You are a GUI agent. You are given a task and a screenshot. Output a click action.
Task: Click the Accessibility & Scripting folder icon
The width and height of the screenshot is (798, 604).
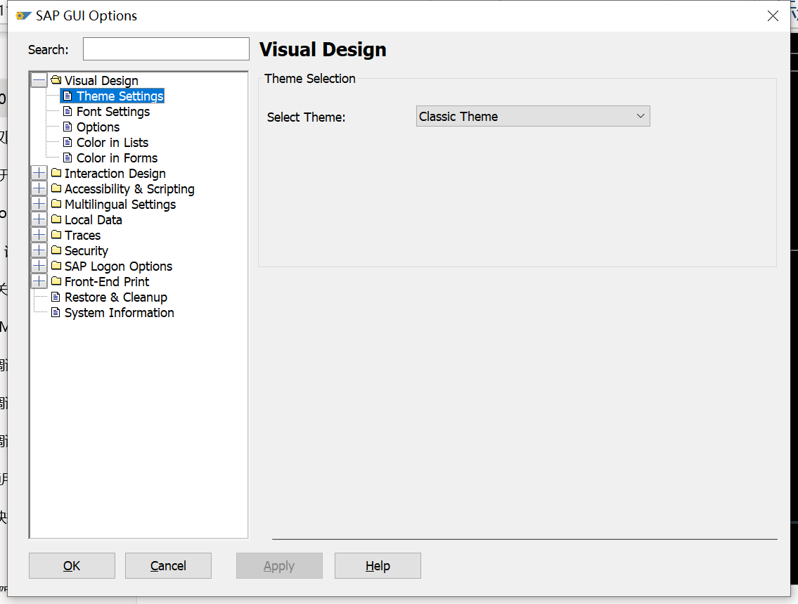[56, 188]
